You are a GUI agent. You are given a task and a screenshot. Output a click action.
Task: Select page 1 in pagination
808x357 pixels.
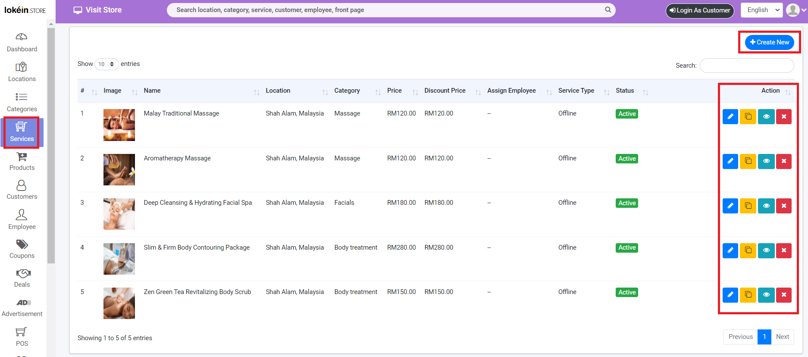coord(764,337)
